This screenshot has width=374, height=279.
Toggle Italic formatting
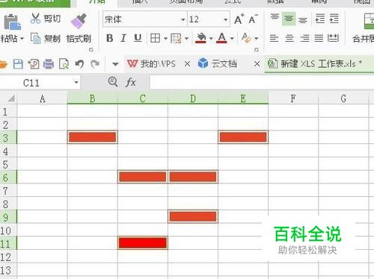click(123, 38)
